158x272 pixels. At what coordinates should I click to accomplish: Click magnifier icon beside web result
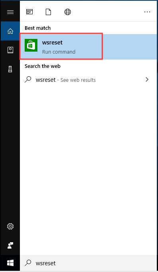coord(28,79)
